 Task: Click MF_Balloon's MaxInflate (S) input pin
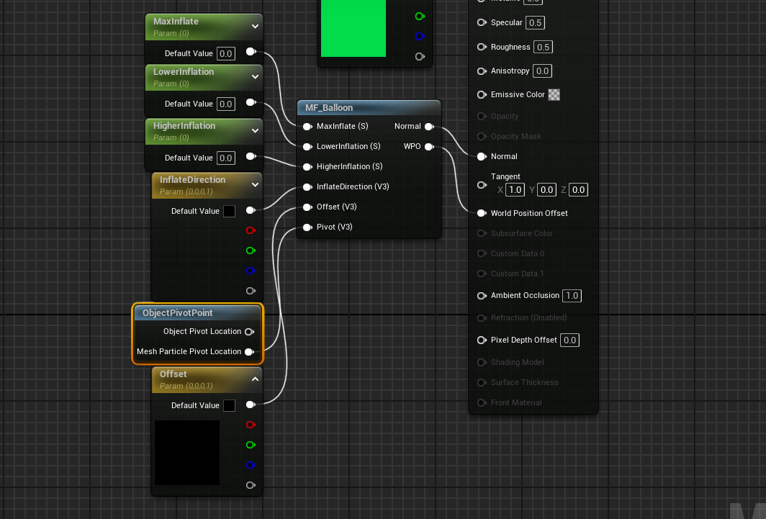307,127
